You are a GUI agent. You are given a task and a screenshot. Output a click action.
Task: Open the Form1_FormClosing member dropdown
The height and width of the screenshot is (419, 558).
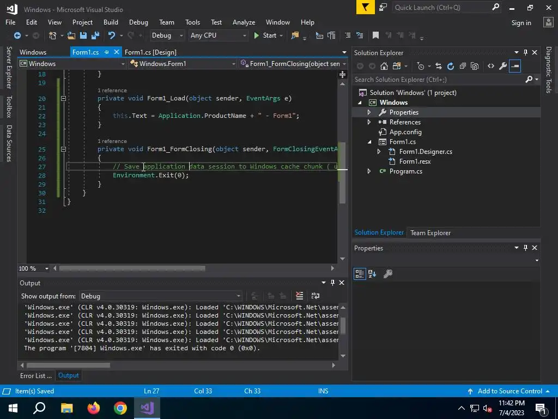[294, 64]
